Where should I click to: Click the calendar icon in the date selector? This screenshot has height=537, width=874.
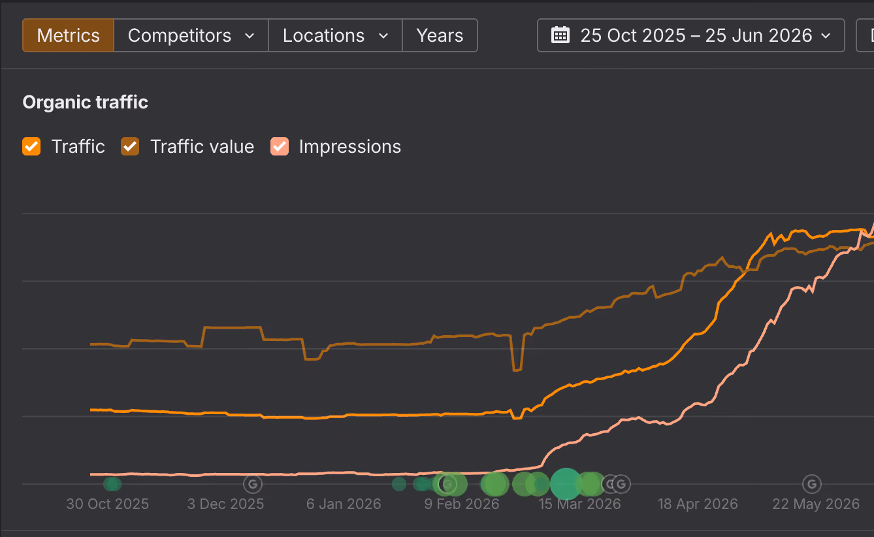point(560,35)
